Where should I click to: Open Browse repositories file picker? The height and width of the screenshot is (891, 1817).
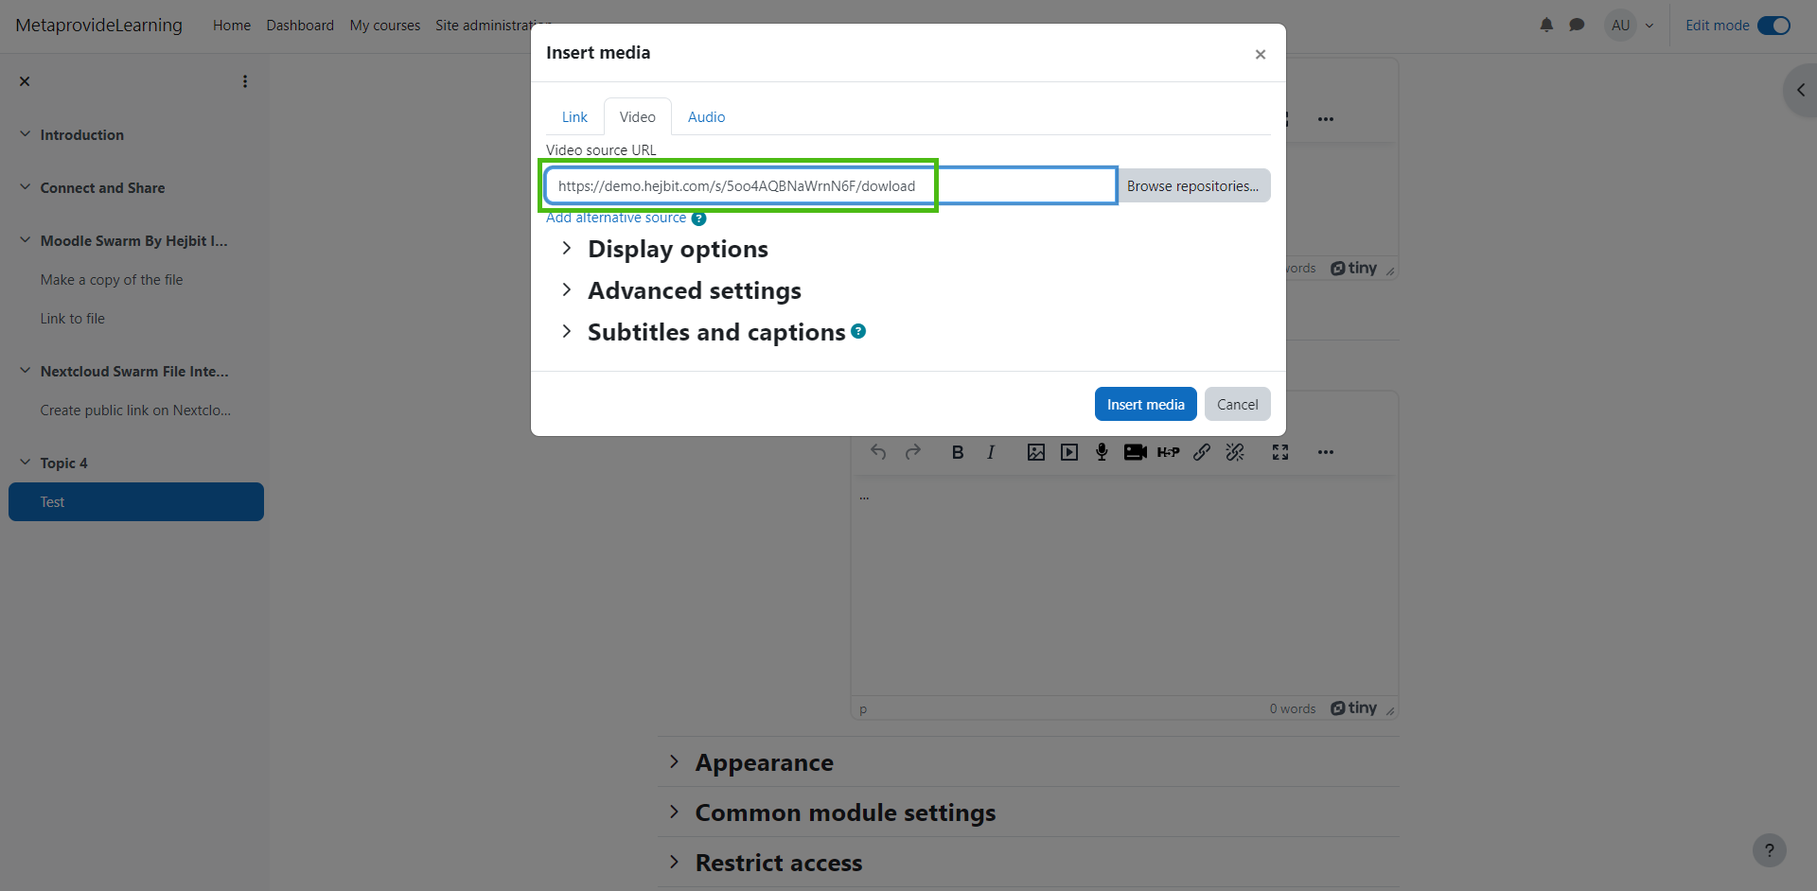coord(1192,186)
